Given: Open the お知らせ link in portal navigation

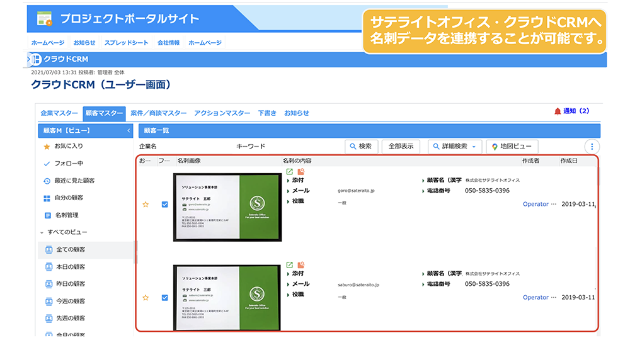Looking at the screenshot, I should coord(84,43).
